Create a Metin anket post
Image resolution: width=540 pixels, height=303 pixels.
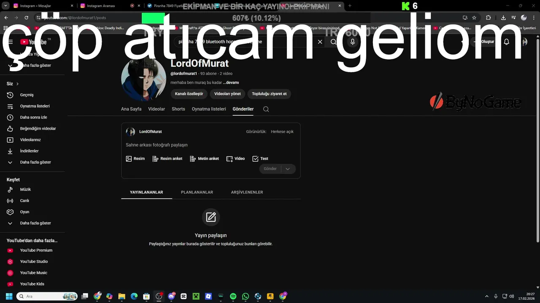pyautogui.click(x=204, y=159)
